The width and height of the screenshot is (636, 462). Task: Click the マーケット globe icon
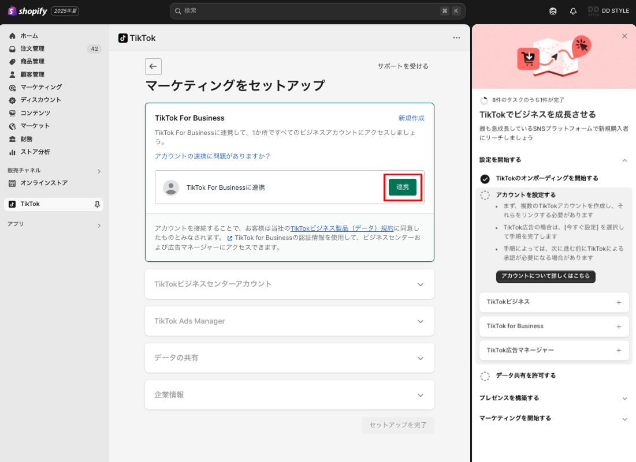pyautogui.click(x=12, y=126)
